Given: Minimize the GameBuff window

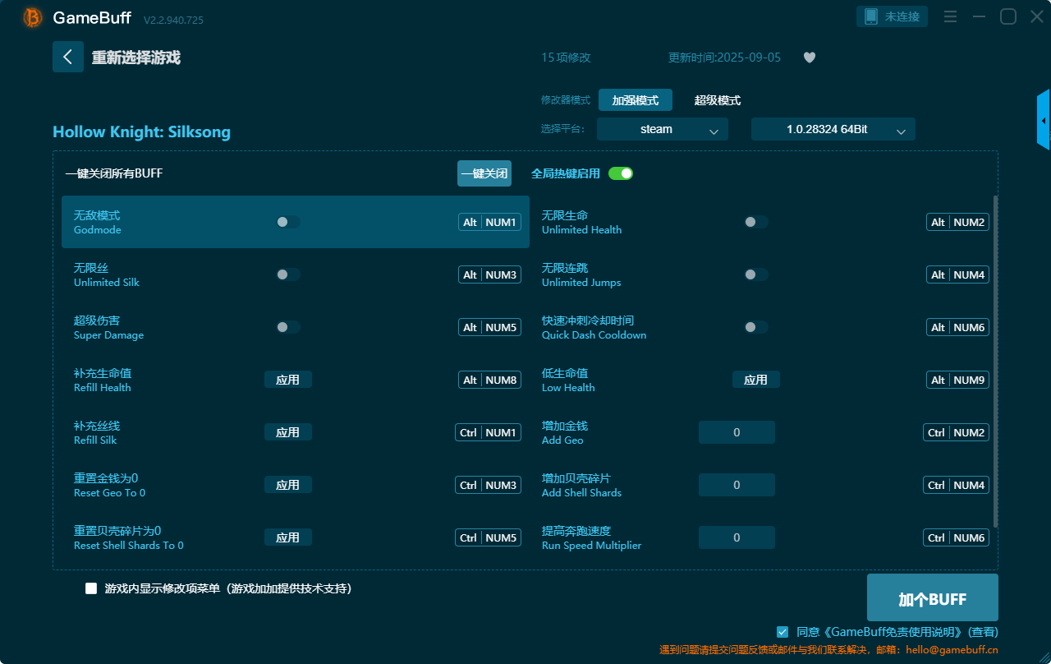Looking at the screenshot, I should click(979, 16).
